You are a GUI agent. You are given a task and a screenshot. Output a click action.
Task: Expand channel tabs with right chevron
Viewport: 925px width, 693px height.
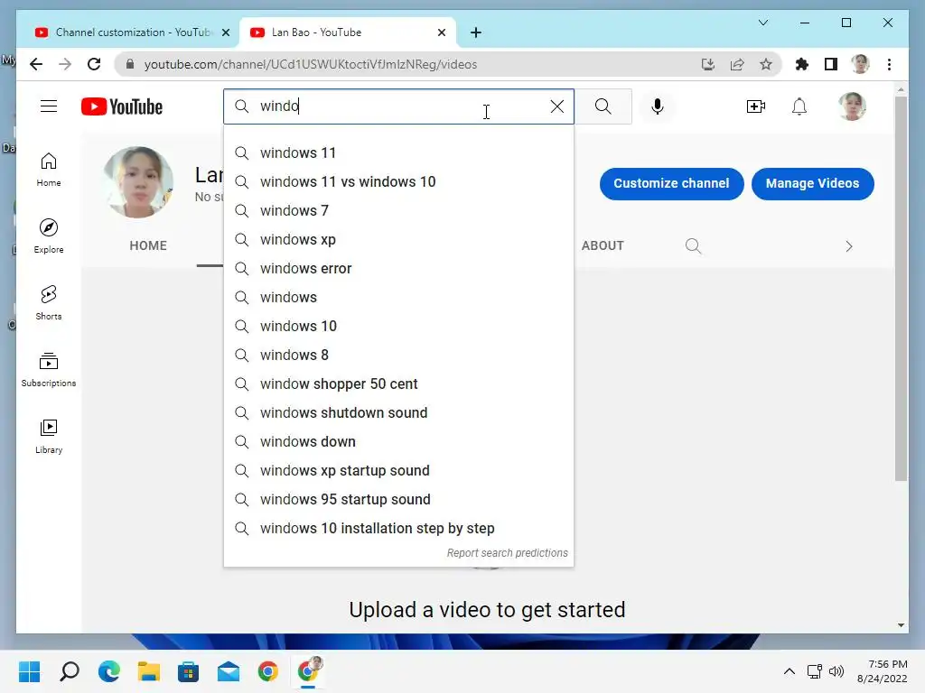click(849, 246)
